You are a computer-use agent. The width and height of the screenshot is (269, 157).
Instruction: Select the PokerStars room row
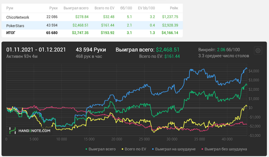[x=92, y=25]
